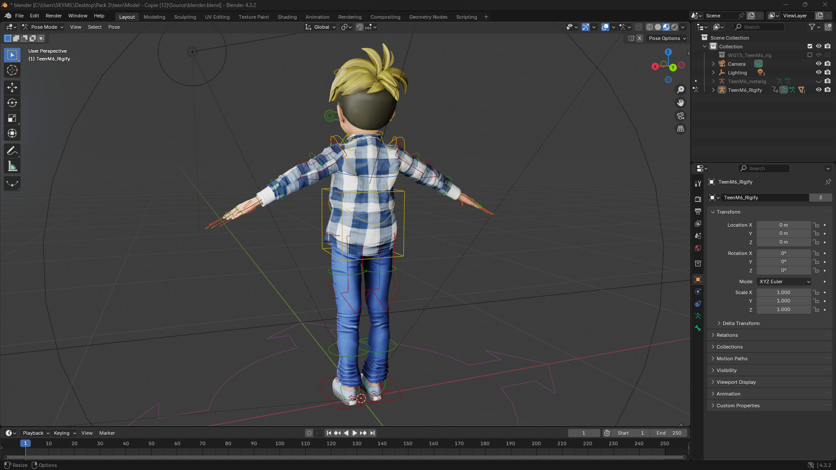Screen dimensions: 836x470
Task: Toggle the Show Gizmo button
Action: tap(586, 27)
